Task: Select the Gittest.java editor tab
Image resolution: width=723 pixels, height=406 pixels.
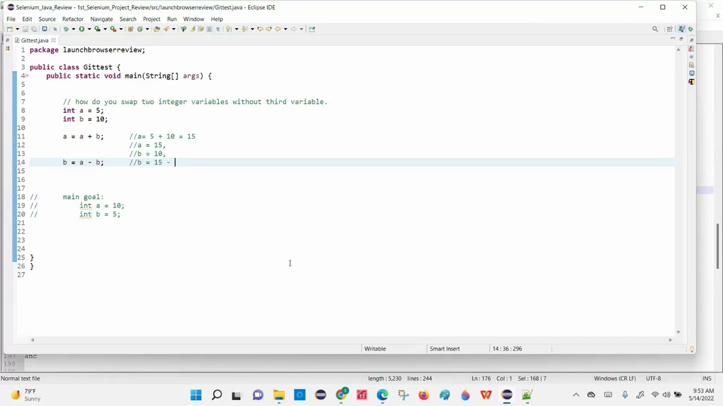Action: pos(34,40)
